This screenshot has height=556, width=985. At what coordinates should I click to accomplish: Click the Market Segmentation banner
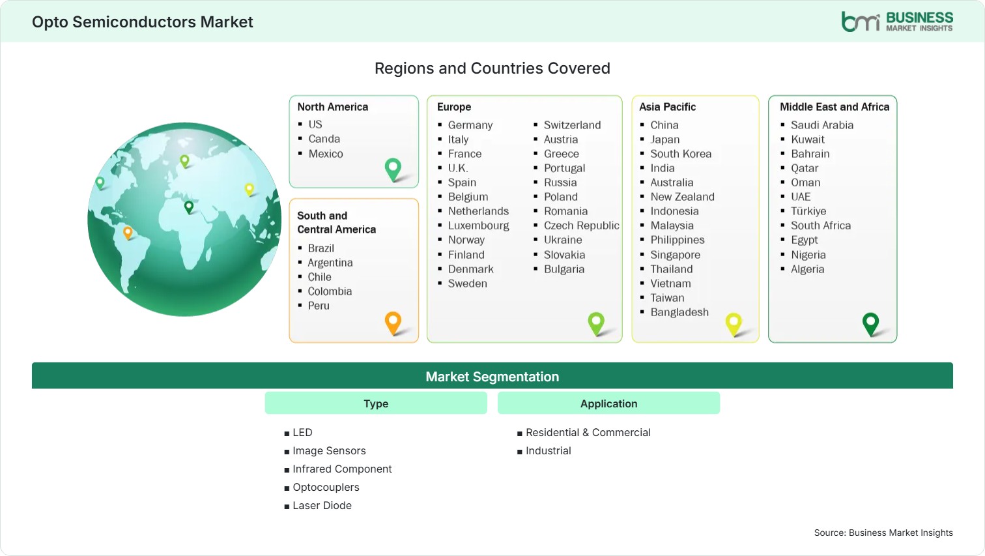(493, 376)
